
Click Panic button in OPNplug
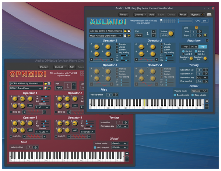[x=59, y=88]
